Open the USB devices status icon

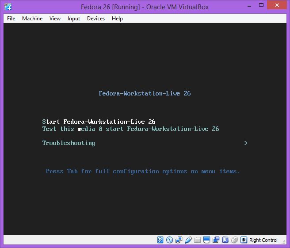[188, 240]
